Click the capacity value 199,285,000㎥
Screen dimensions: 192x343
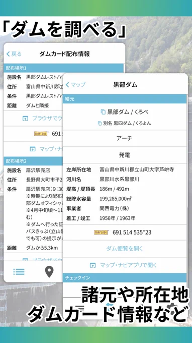[116, 199]
